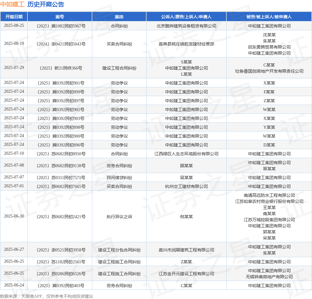This screenshot has height=299, width=312.
Task: Click defendant 吐鲁番国创房地产开发有限责任公司
Action: point(269,71)
